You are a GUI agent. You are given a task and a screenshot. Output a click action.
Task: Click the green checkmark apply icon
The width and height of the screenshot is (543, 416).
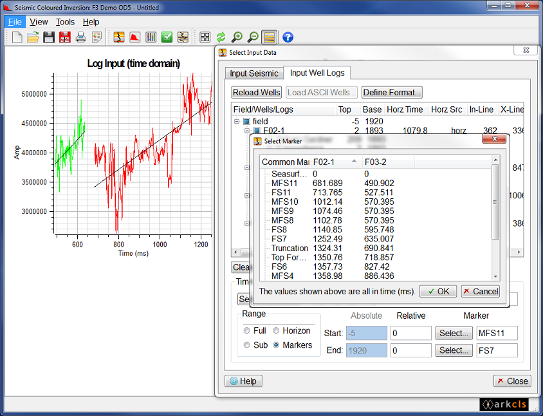167,37
